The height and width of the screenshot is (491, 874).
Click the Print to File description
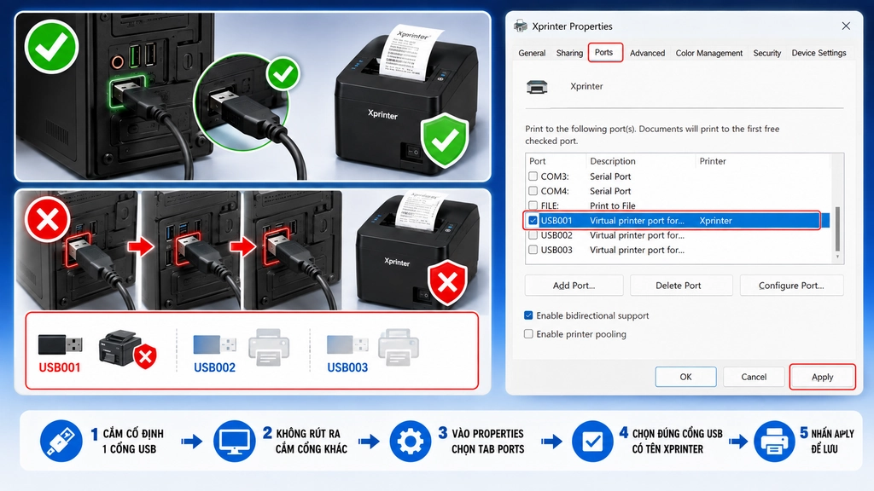pos(613,205)
